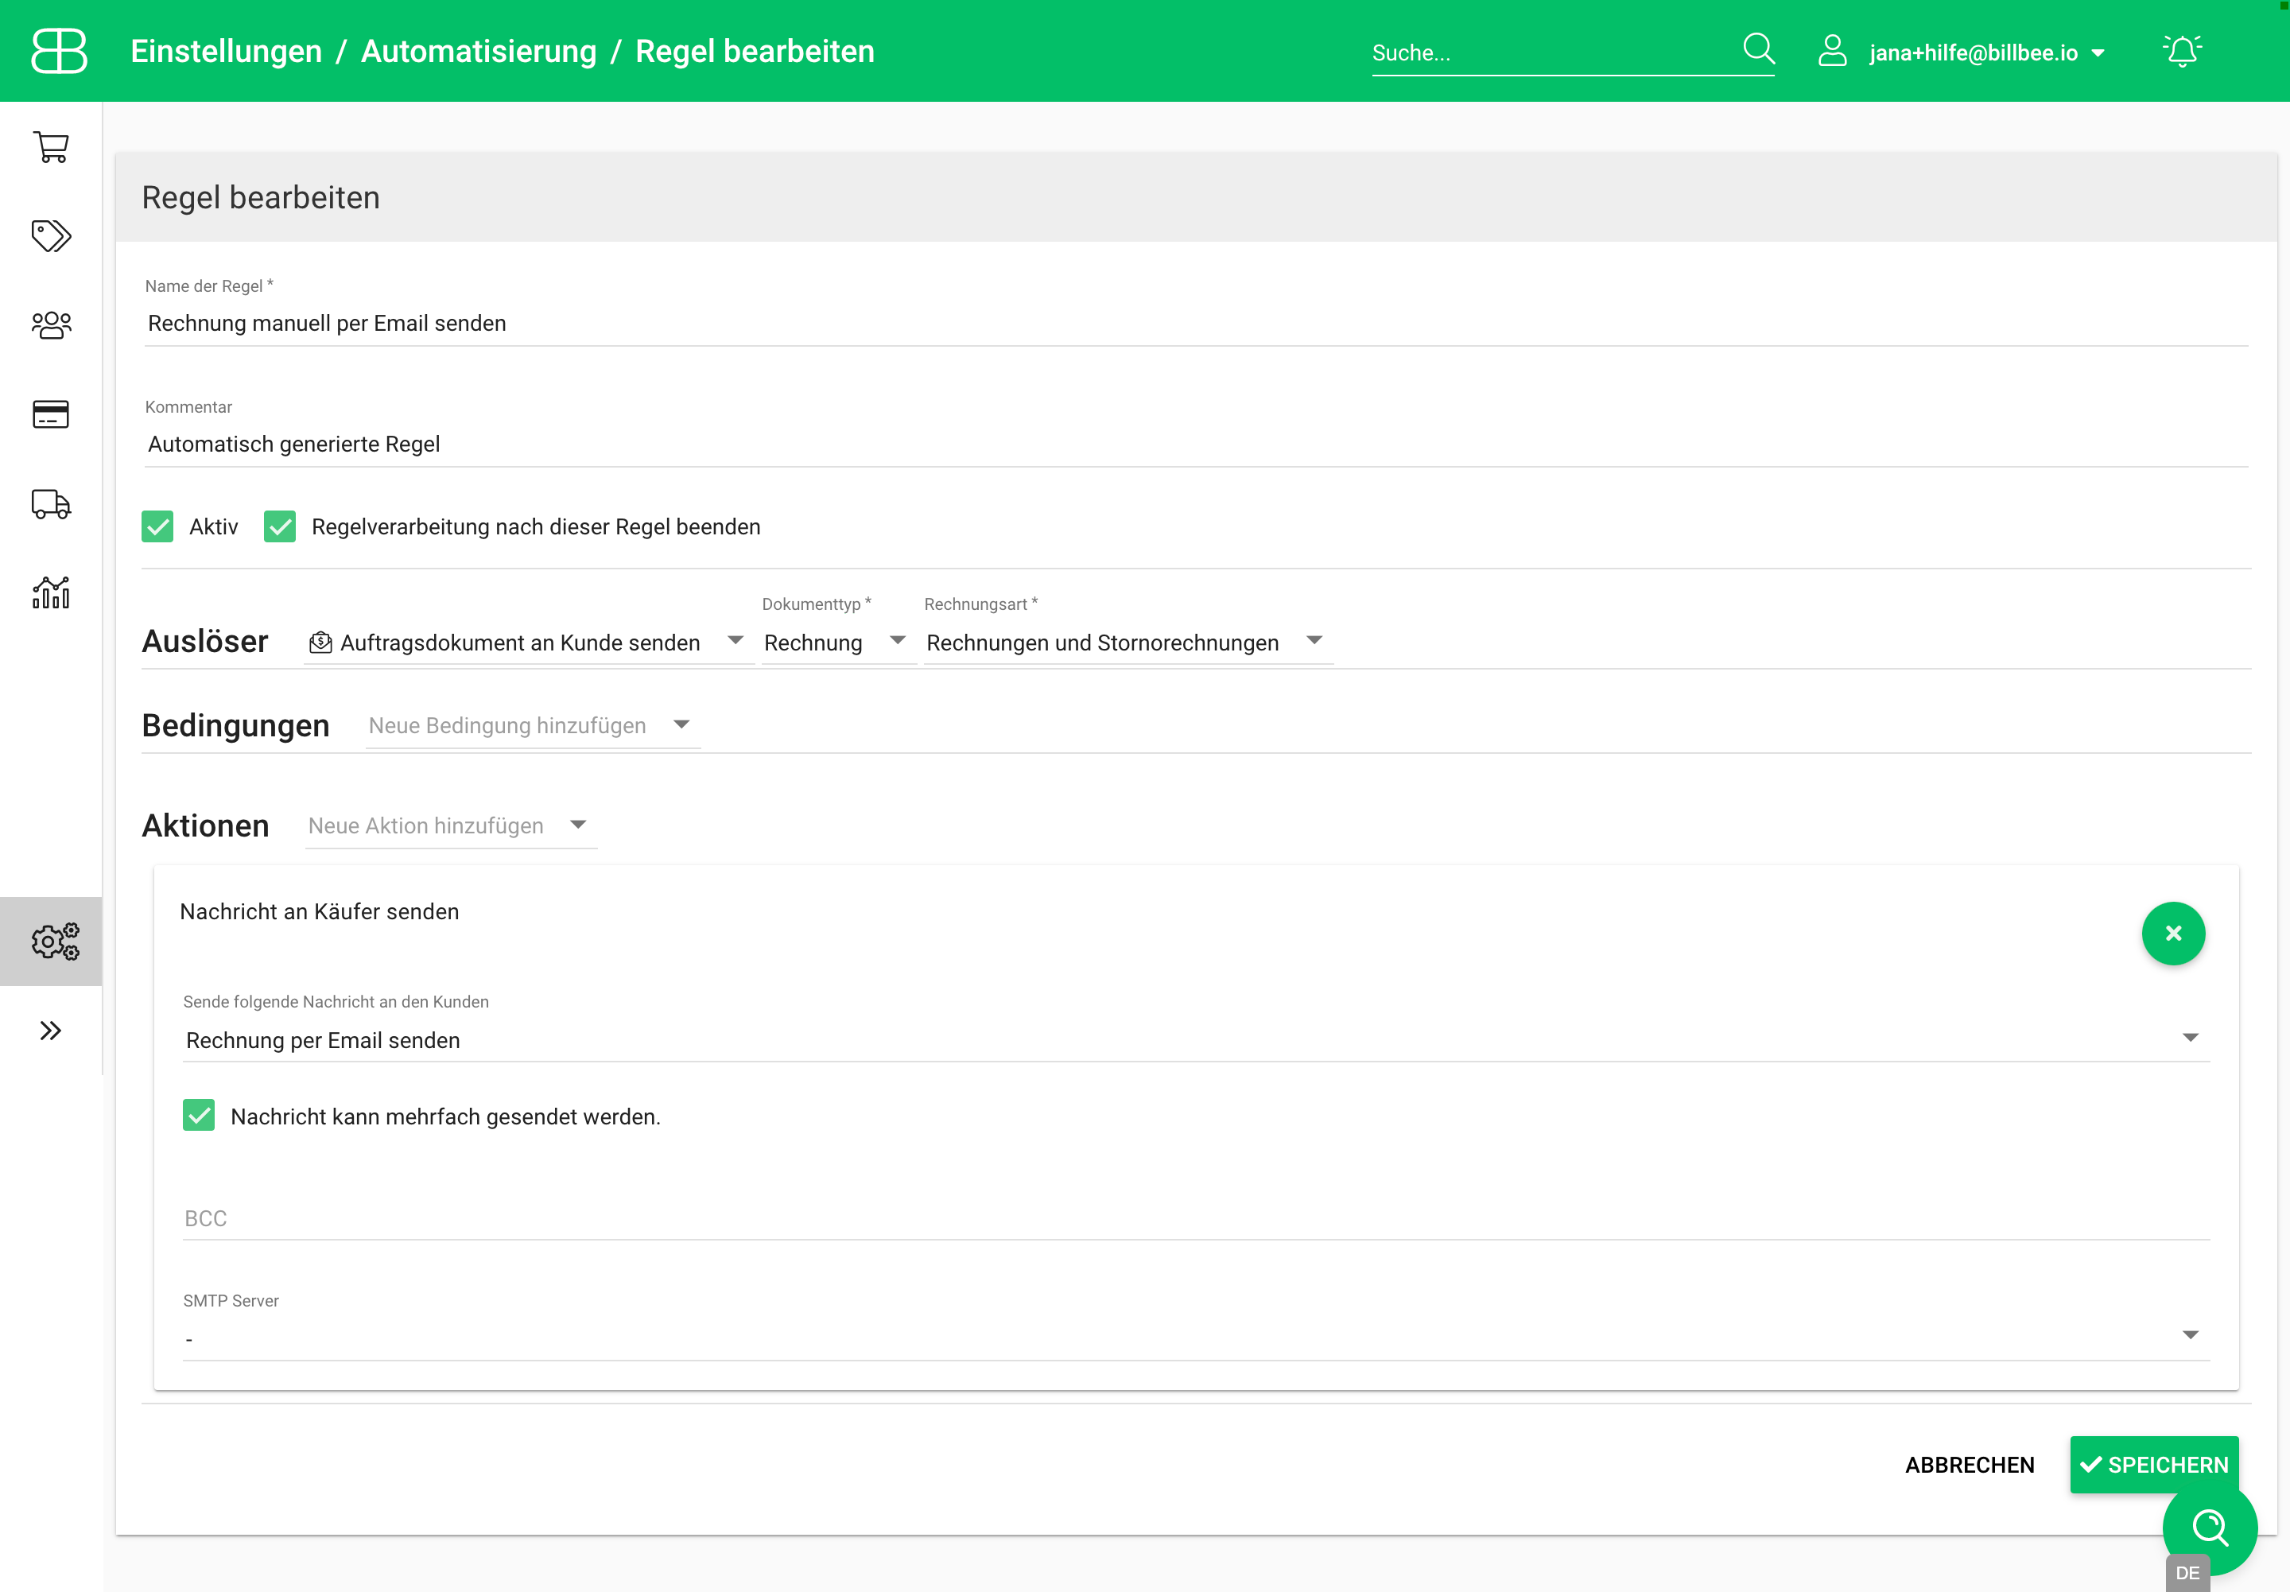Click the BCC input field

pos(1195,1218)
